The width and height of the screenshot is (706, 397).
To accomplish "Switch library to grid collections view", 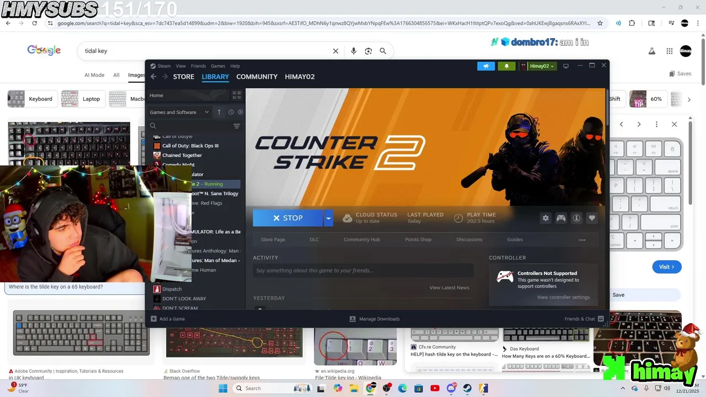I will tap(237, 95).
